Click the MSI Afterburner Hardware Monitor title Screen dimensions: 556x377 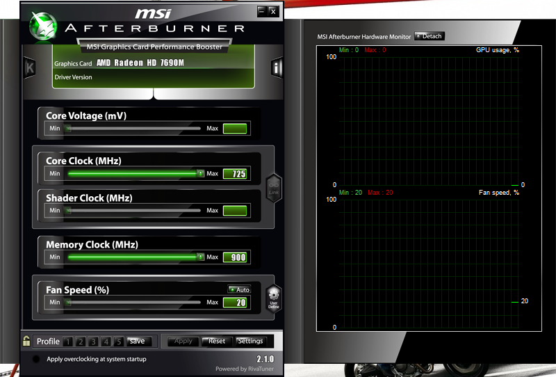[363, 37]
